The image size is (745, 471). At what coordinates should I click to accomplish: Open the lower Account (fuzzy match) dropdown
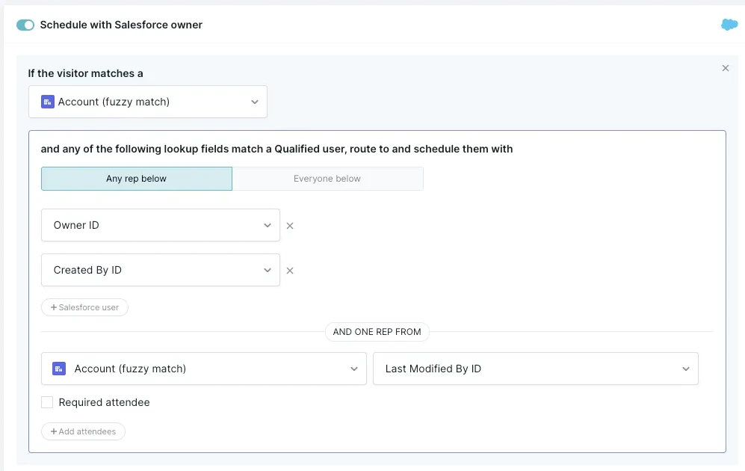204,369
